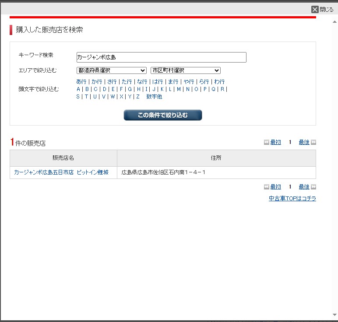Click the keyword search input field

tap(161, 57)
